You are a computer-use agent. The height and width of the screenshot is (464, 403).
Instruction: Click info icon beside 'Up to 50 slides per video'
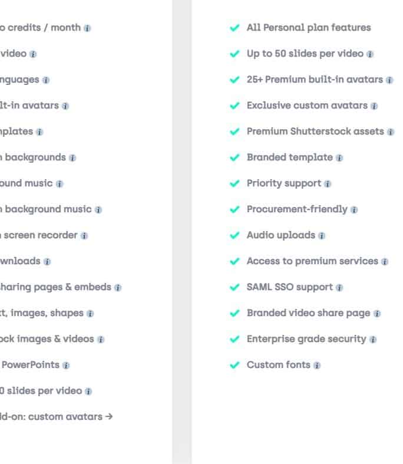click(x=370, y=54)
